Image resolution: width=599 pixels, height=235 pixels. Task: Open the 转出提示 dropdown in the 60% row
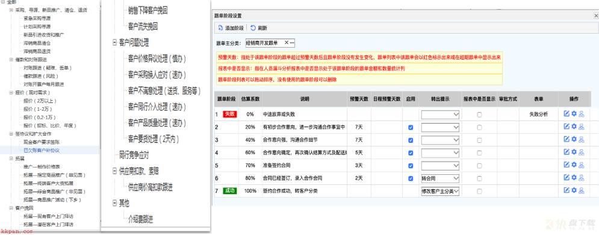coord(440,152)
